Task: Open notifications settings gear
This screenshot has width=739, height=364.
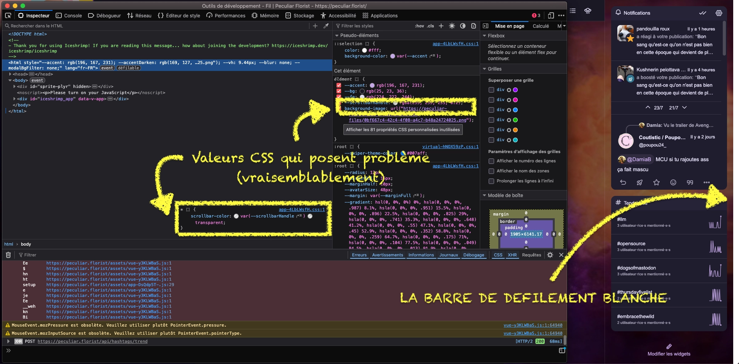Action: pos(719,13)
